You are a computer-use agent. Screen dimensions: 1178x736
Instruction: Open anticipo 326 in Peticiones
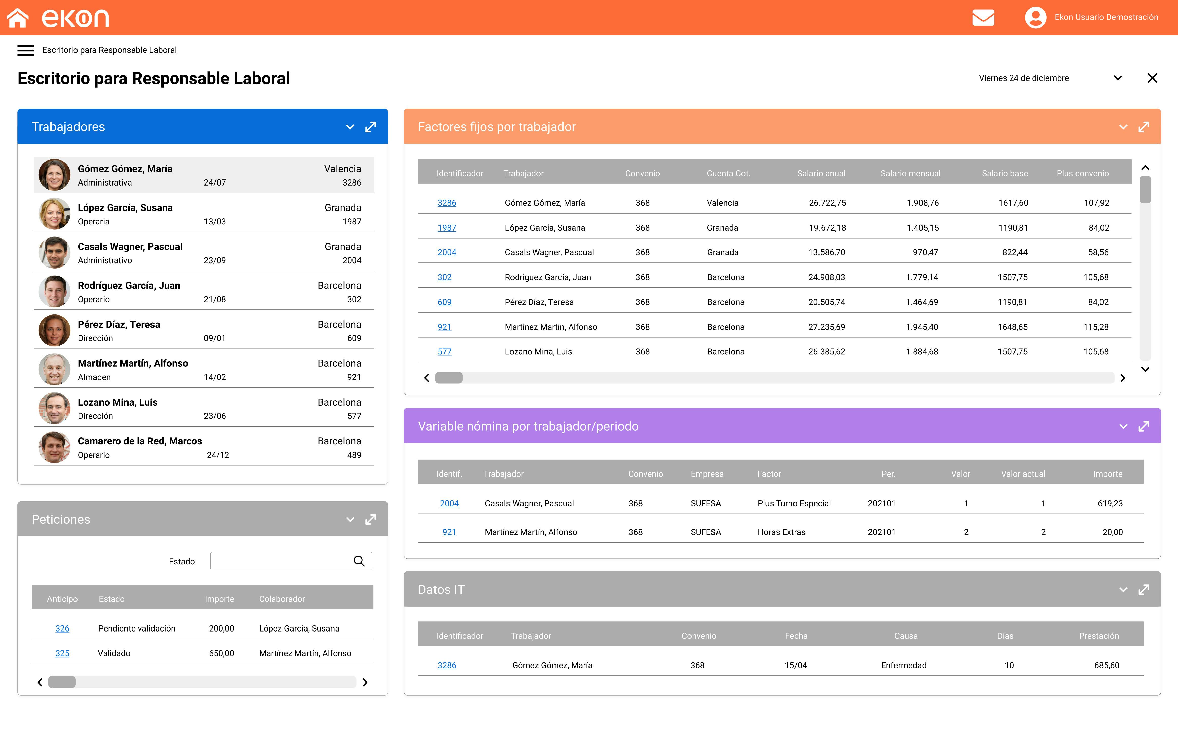pyautogui.click(x=62, y=628)
